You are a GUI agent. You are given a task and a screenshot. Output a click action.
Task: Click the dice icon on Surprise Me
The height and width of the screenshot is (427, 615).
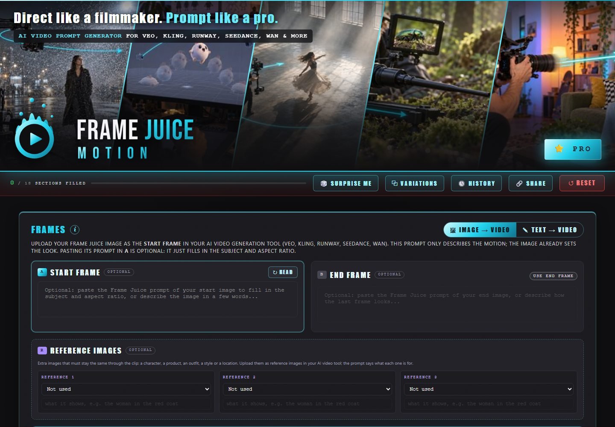(x=324, y=184)
